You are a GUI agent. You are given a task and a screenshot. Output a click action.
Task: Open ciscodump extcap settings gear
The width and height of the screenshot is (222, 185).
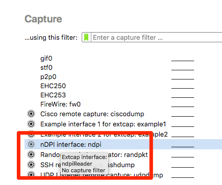[31, 114]
